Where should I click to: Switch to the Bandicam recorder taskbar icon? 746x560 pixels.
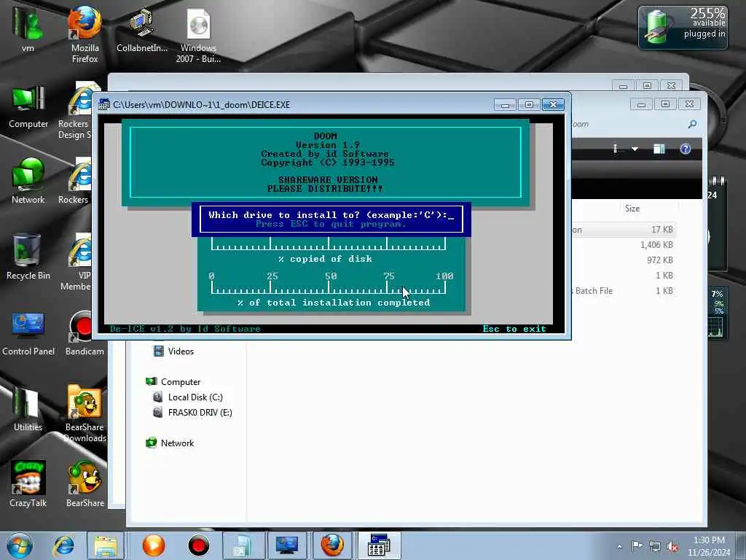[198, 545]
